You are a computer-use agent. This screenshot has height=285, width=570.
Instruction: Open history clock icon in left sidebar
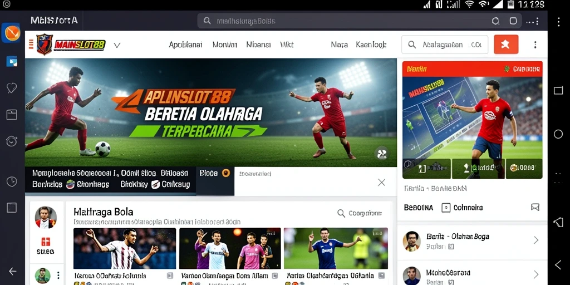pyautogui.click(x=12, y=181)
